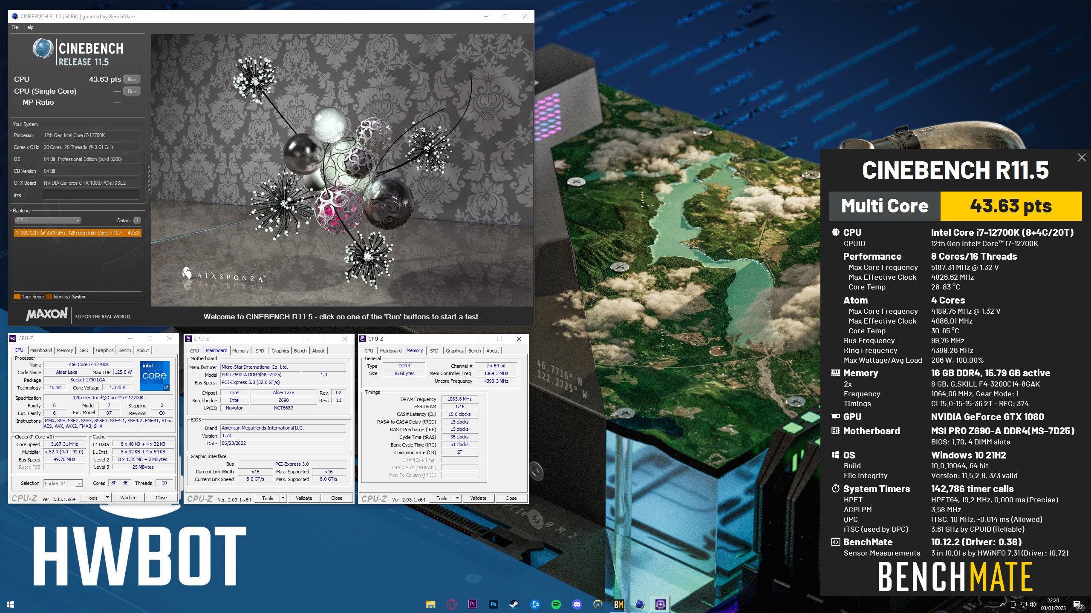The width and height of the screenshot is (1091, 613).
Task: Open ranking Details arrow button
Action: (x=137, y=221)
